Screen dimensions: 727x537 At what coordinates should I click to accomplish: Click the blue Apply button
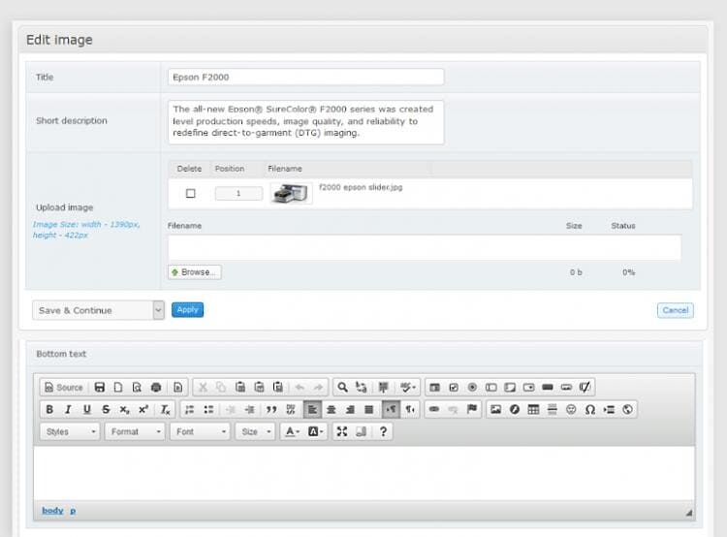(x=187, y=310)
